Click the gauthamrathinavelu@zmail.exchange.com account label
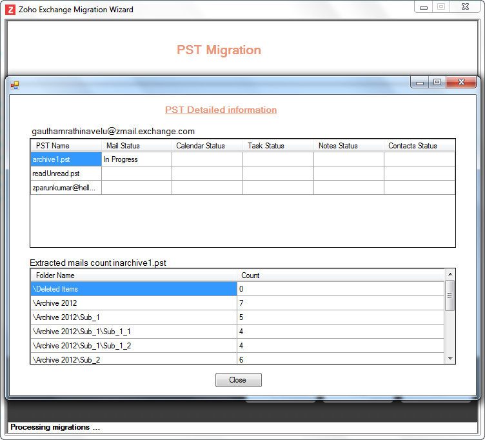 click(x=114, y=132)
